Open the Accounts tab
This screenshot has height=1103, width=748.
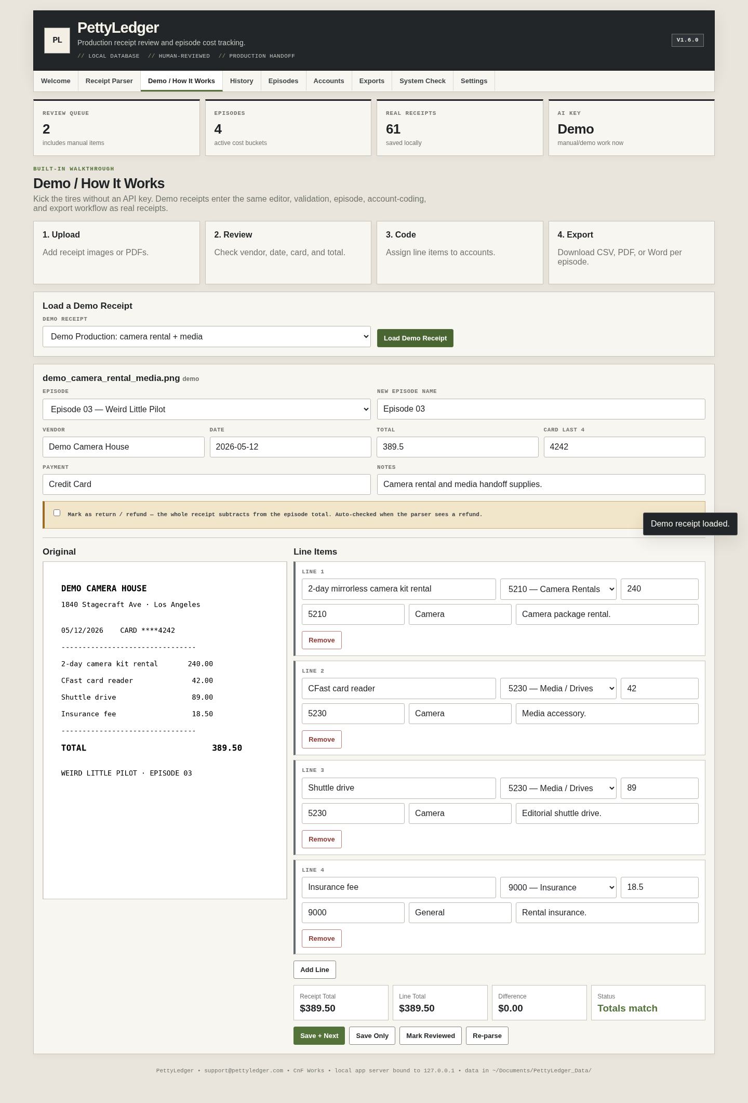tap(329, 81)
